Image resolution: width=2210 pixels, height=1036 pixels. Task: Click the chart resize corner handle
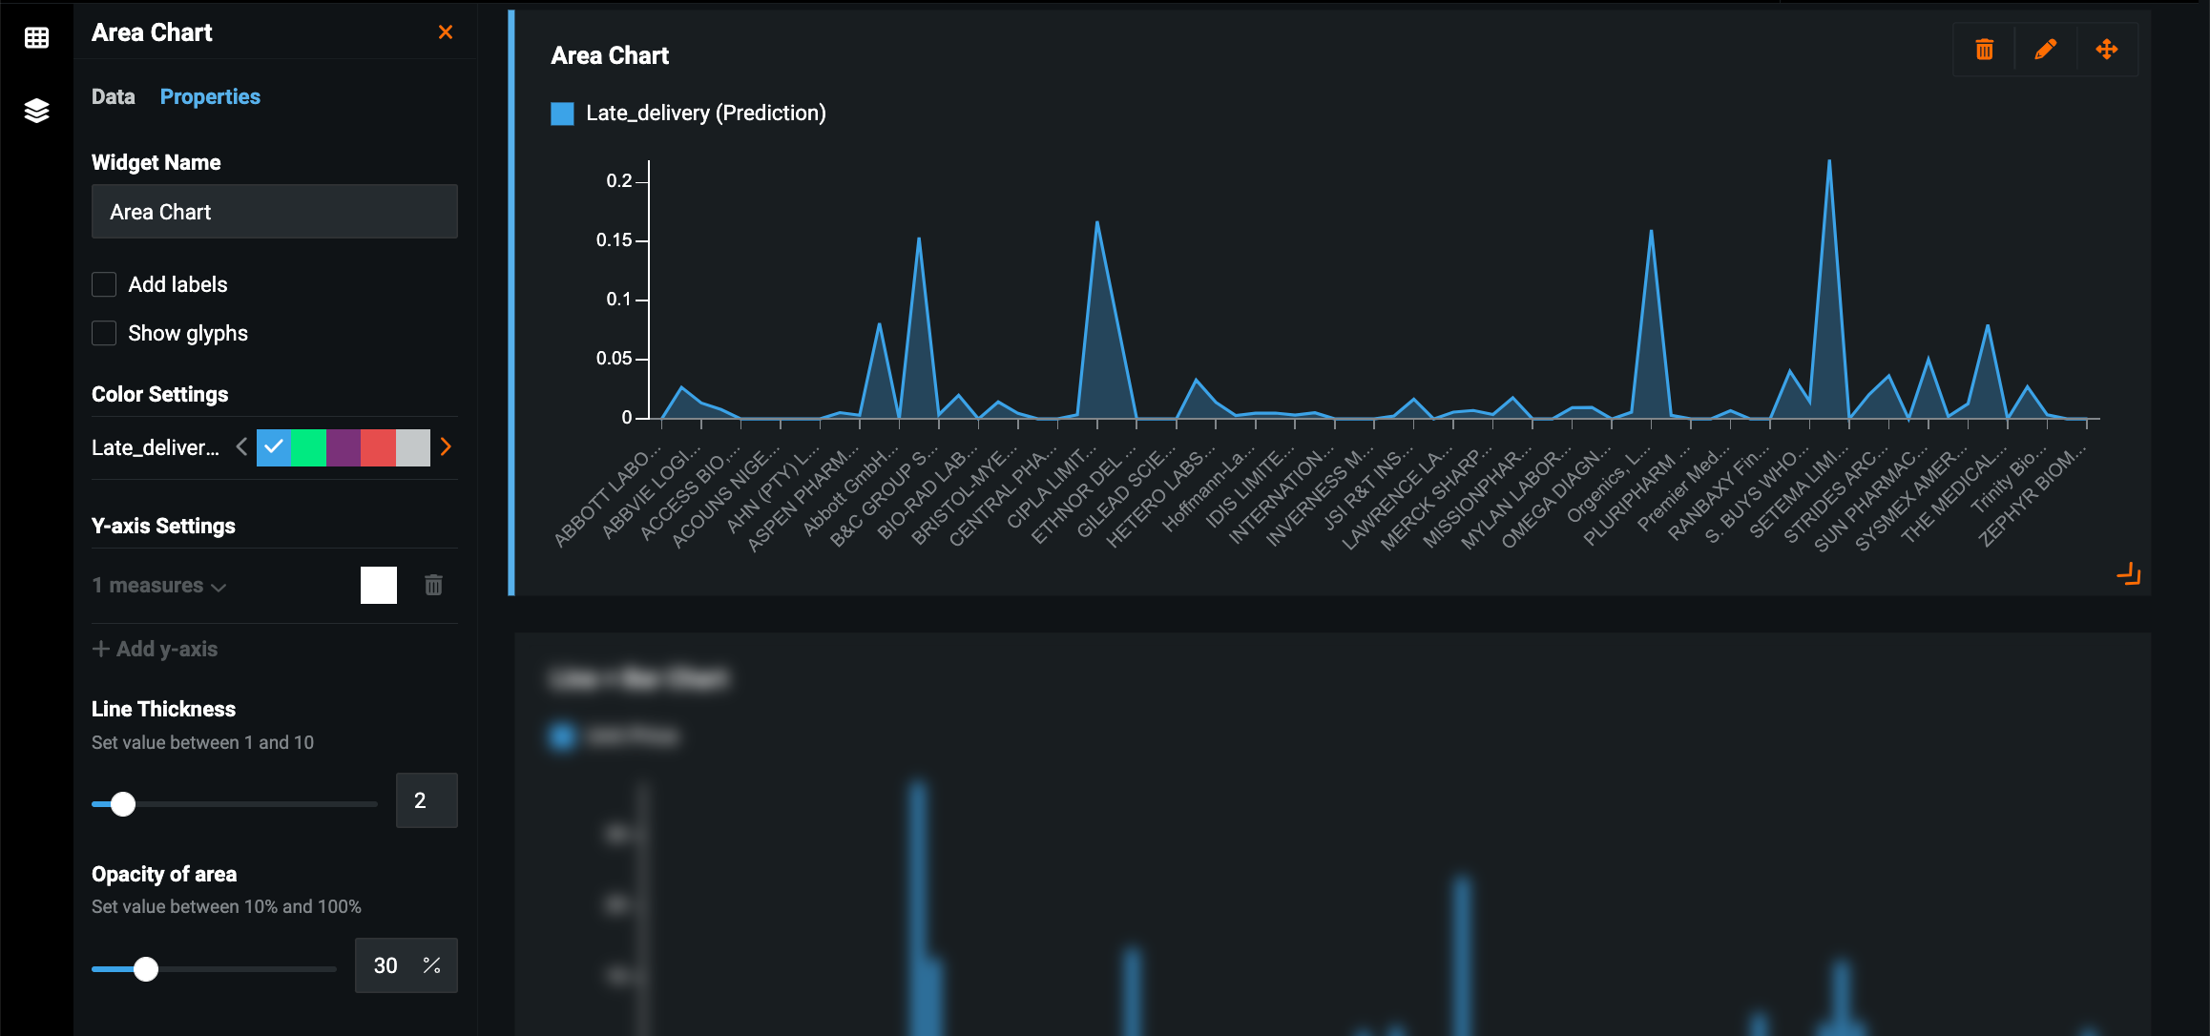coord(2128,574)
